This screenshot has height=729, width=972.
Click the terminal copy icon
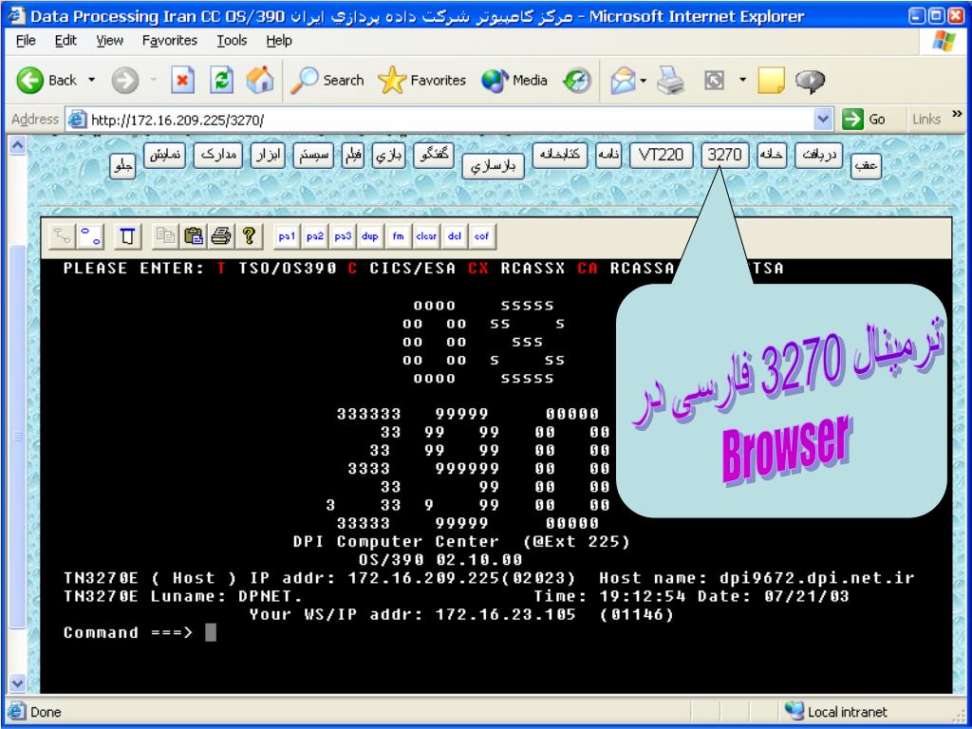tap(165, 236)
